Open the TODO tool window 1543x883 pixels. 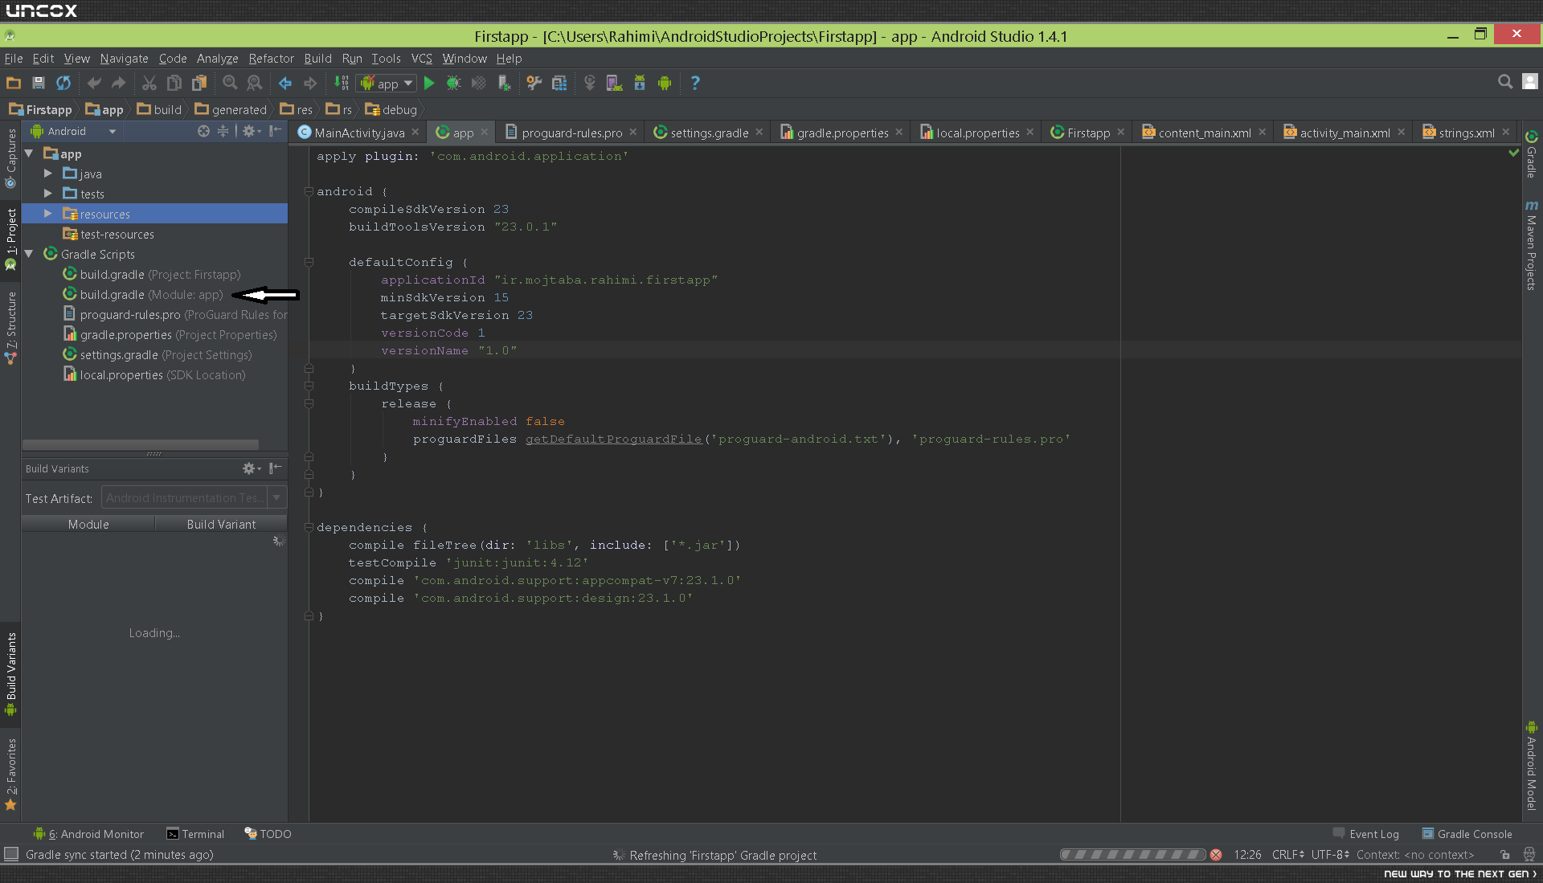[x=268, y=834]
